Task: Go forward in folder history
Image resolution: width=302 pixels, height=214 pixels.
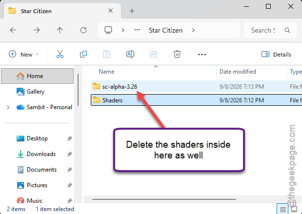Action: 37,30
